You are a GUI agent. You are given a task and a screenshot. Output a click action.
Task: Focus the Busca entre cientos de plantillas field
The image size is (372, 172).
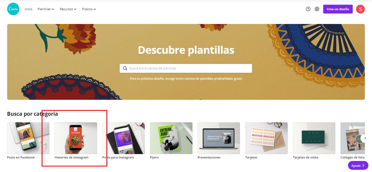pyautogui.click(x=186, y=68)
